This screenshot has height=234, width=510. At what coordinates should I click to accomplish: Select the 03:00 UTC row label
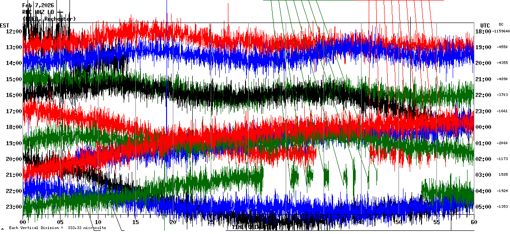[483, 175]
